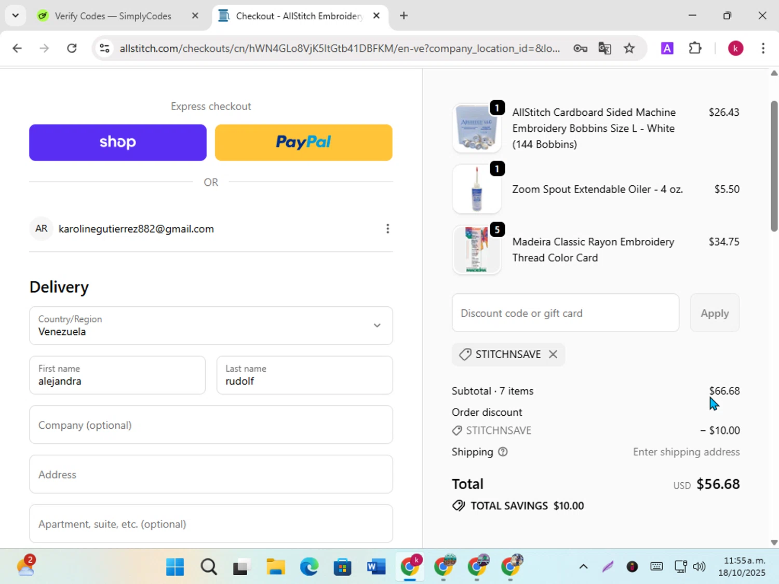Open site information icon in address bar

[x=104, y=48]
